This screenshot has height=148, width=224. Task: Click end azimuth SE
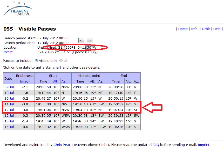click(136, 110)
